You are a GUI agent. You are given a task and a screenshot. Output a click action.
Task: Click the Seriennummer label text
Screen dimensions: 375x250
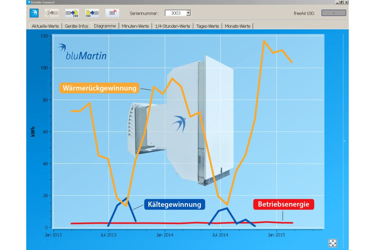click(144, 13)
